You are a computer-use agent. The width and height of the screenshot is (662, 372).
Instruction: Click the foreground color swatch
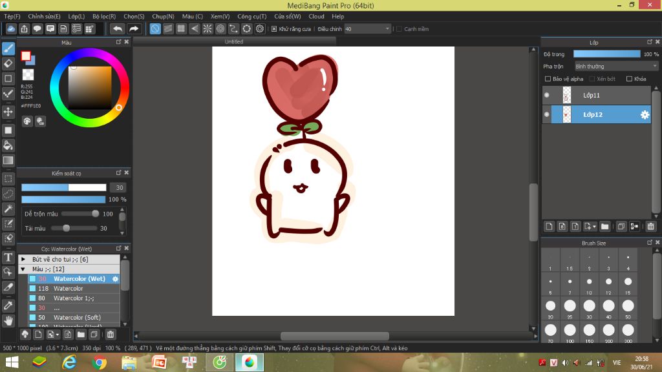tap(26, 56)
